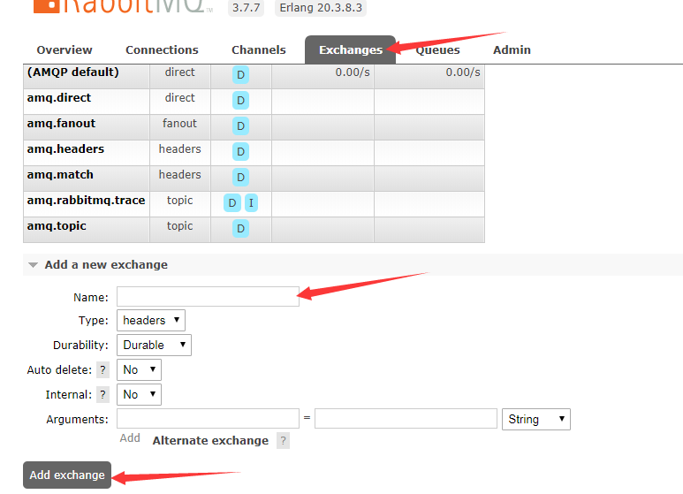Open the Internal dropdown

(x=139, y=395)
